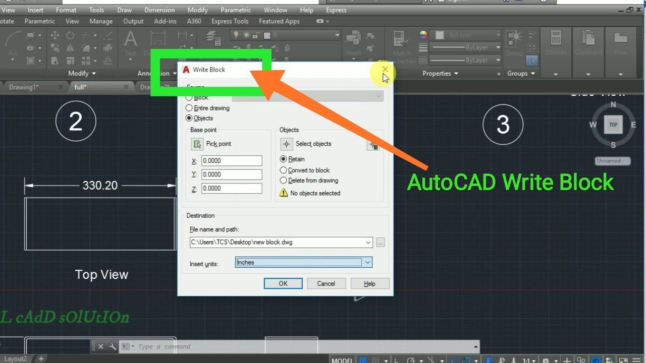Open the linetype ByLayer dropdown
Viewport: 646px width, 363px height.
(465, 60)
